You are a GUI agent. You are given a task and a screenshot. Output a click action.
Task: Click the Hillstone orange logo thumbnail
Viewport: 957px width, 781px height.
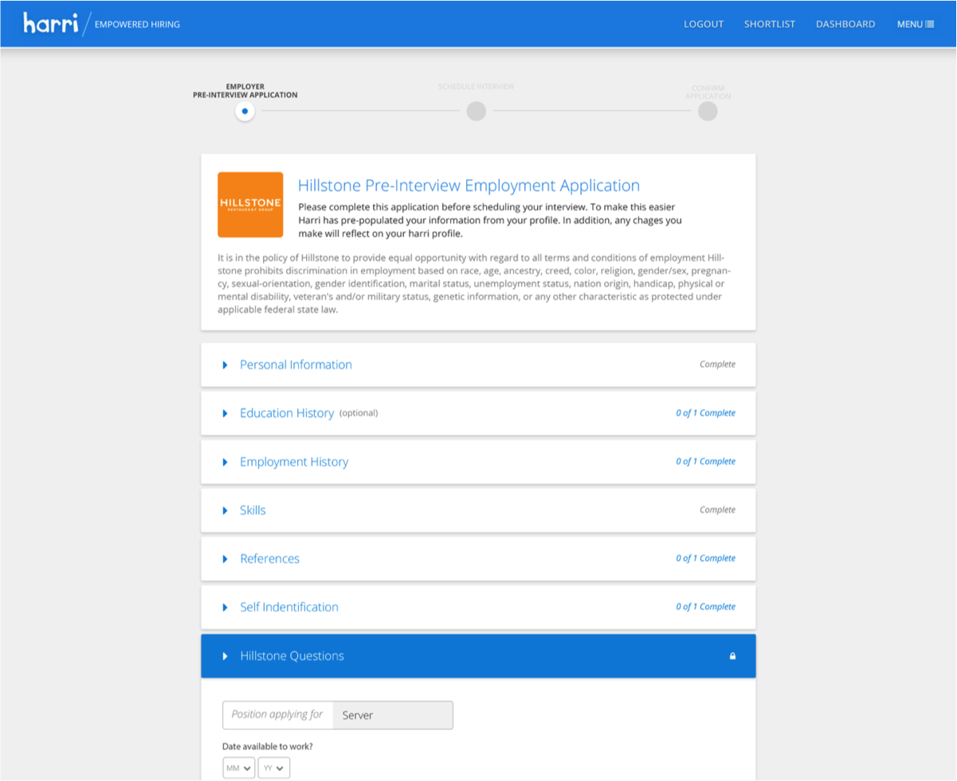click(250, 205)
